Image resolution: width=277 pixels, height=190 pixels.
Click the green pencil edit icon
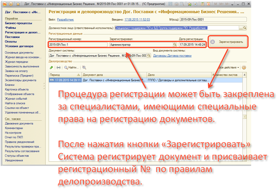pyautogui.click(x=51, y=67)
